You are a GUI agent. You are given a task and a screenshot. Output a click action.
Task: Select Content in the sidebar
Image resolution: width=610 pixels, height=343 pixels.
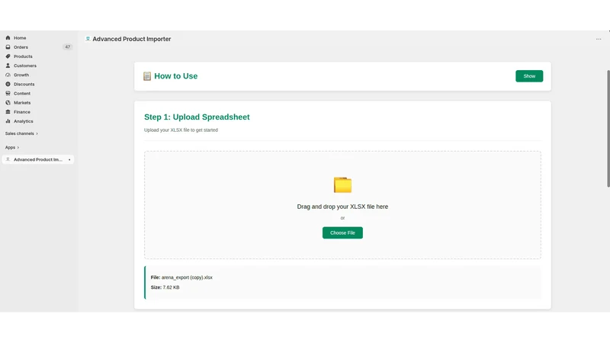point(22,93)
